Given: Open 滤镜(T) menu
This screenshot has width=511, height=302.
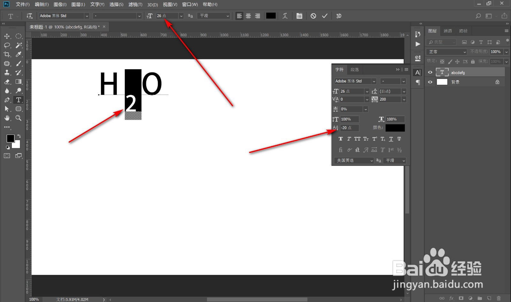Looking at the screenshot, I should [x=135, y=4].
